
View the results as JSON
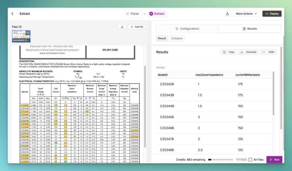coord(268,52)
